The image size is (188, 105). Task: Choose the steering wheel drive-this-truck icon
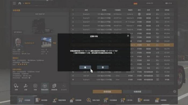[x=45, y=87]
